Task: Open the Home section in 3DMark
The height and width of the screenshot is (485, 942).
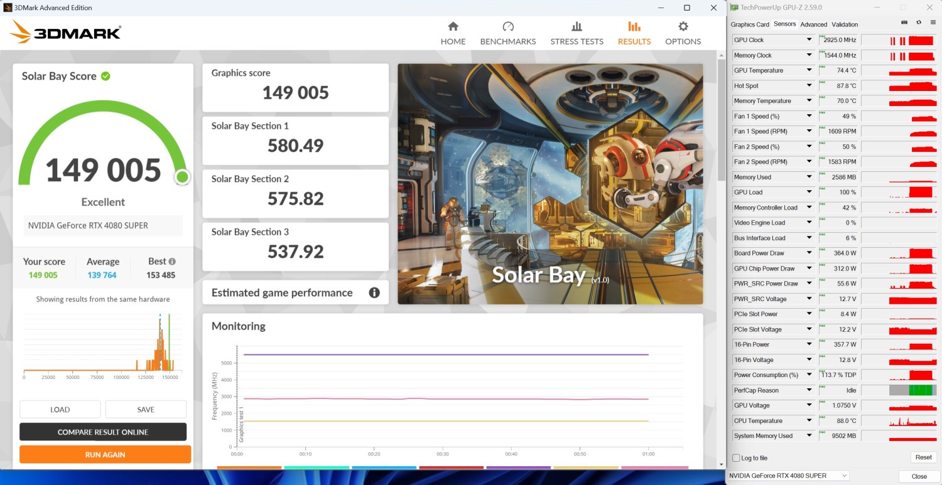Action: (453, 34)
